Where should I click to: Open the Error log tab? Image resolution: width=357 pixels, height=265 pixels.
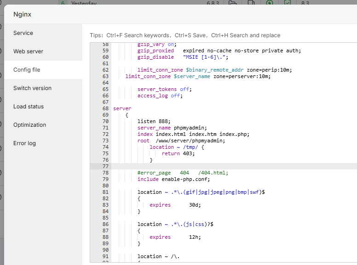24,143
